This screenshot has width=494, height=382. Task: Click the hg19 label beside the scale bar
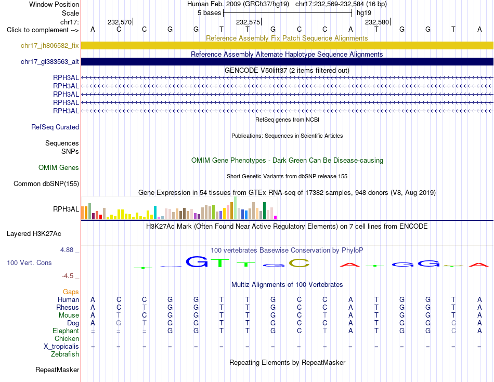(364, 13)
